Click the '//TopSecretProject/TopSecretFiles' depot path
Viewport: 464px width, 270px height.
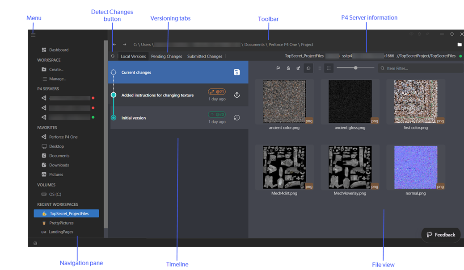tap(426, 56)
